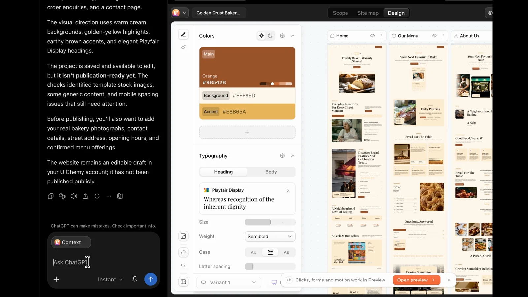Toggle the panel layout icon at sidebar bottom
This screenshot has height=297, width=528.
(183, 282)
